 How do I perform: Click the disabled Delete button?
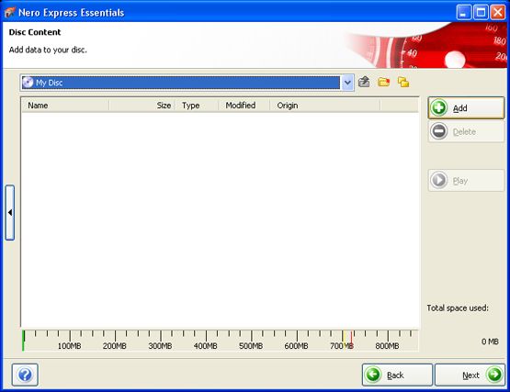[466, 131]
